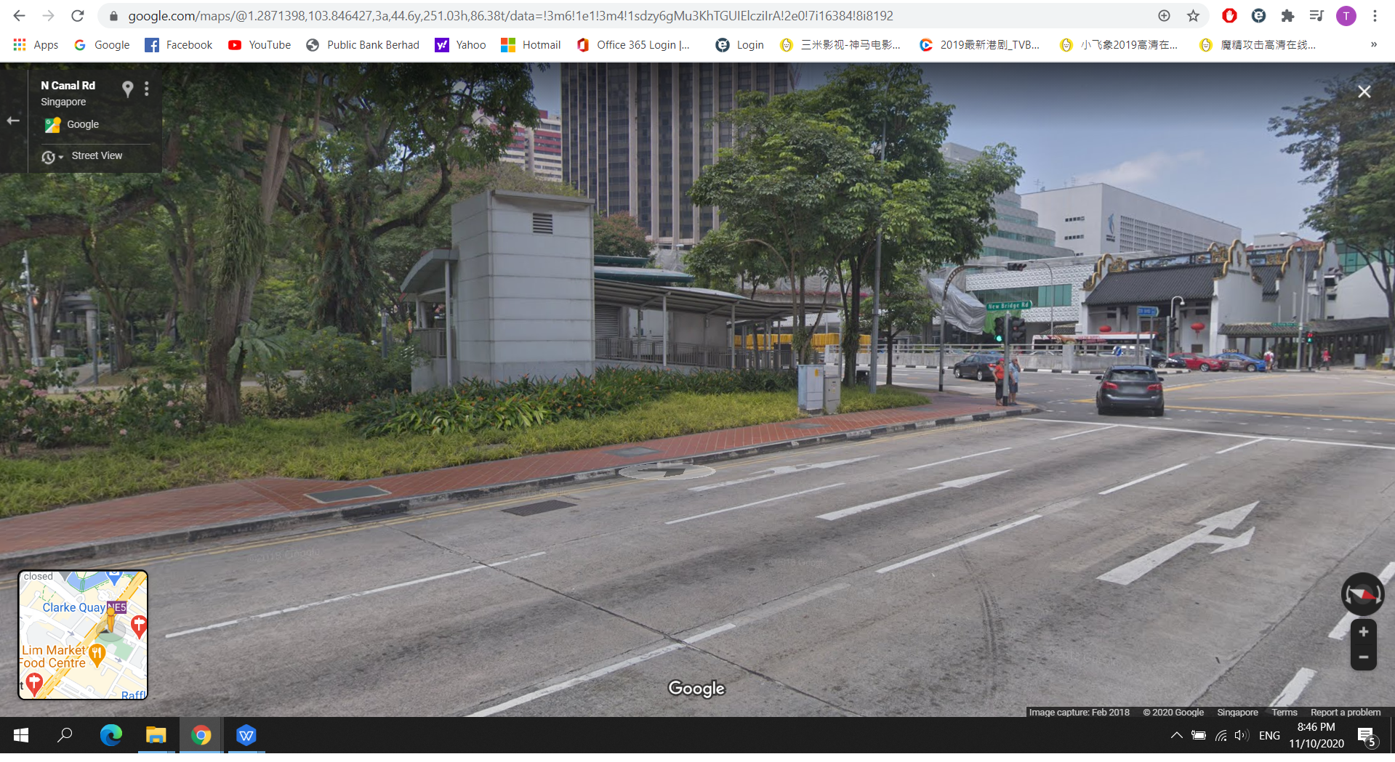This screenshot has width=1395, height=762.
Task: Expand the Street View time history dropdown
Action: [52, 157]
